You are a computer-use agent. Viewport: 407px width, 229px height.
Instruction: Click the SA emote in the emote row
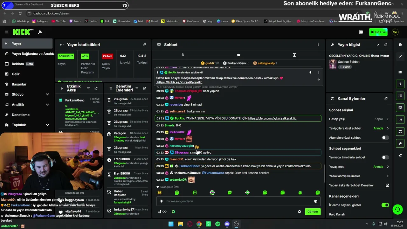point(159,192)
